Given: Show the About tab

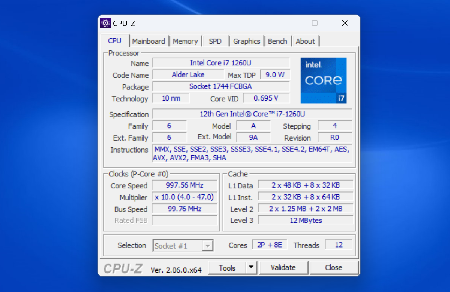Looking at the screenshot, I should click(x=306, y=41).
